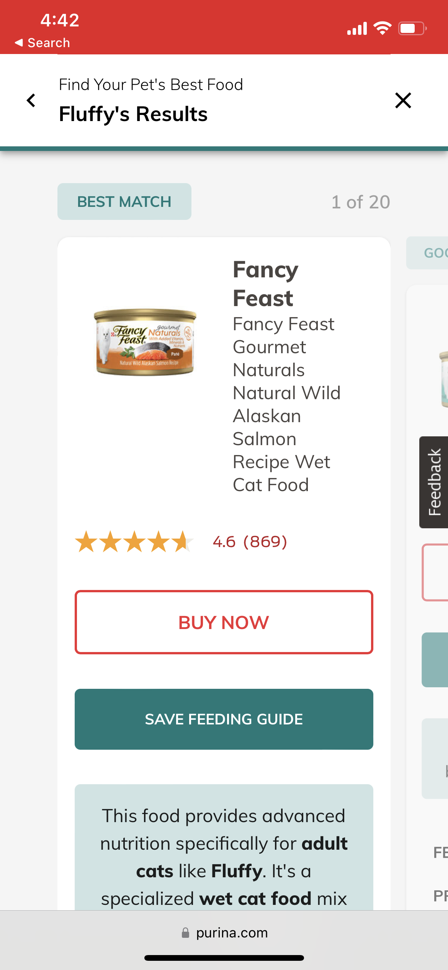Viewport: 448px width, 970px height.
Task: Tap the cellular signal bars icon
Action: pos(357,29)
